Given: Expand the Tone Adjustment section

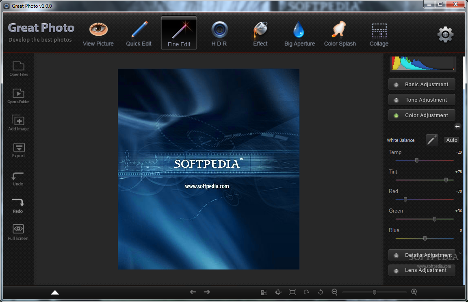Looking at the screenshot, I should click(422, 100).
